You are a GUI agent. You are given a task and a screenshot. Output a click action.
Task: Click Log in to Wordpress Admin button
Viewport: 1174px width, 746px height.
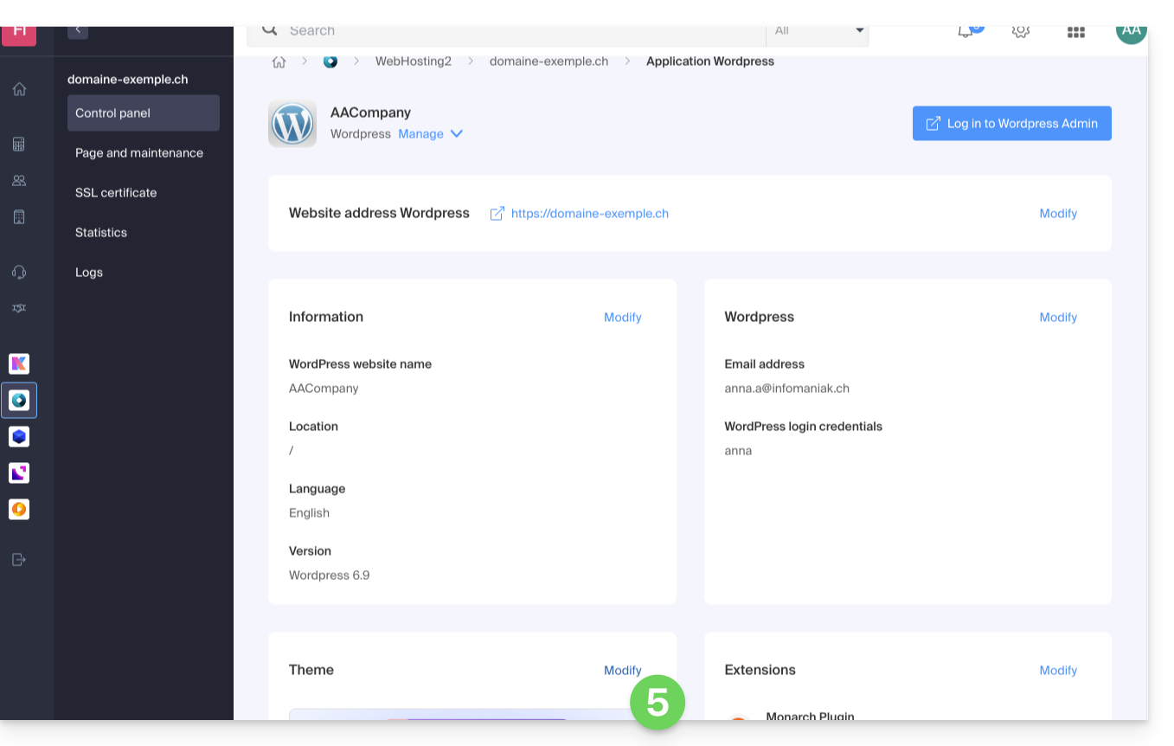pos(1011,124)
